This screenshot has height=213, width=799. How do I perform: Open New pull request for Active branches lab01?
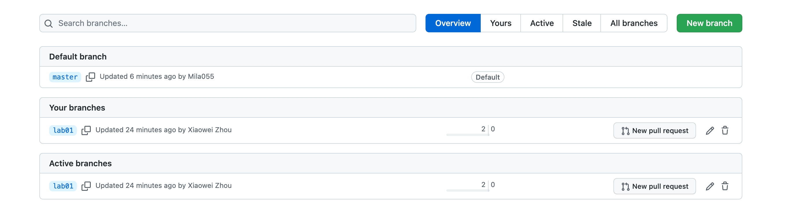654,186
